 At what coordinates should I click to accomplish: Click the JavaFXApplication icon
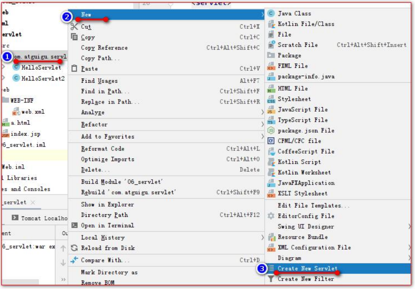[271, 183]
